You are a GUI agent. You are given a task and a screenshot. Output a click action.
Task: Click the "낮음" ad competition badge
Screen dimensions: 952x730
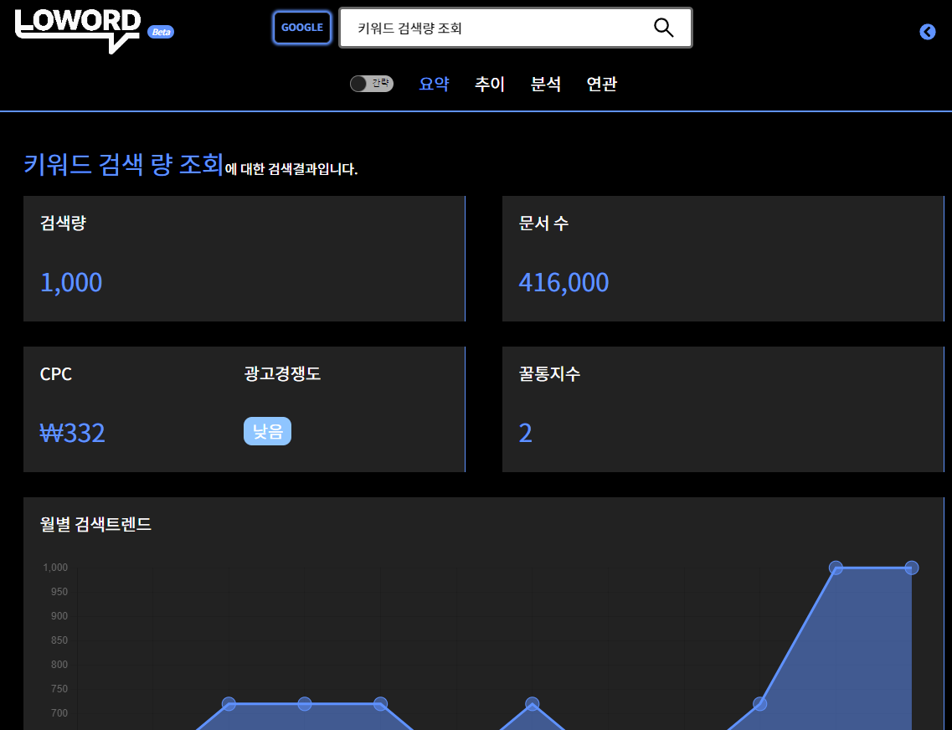[x=267, y=430]
